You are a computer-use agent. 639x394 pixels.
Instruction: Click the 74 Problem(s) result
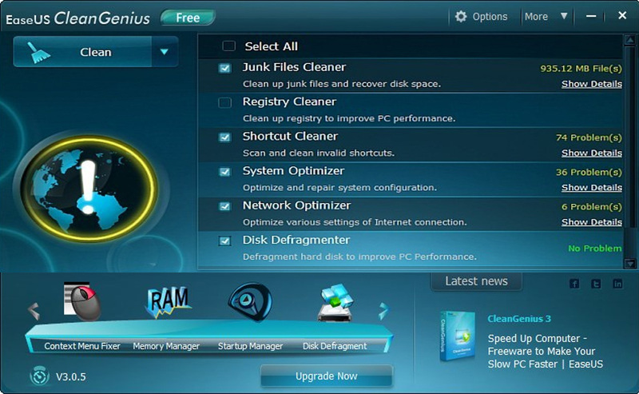pos(589,137)
